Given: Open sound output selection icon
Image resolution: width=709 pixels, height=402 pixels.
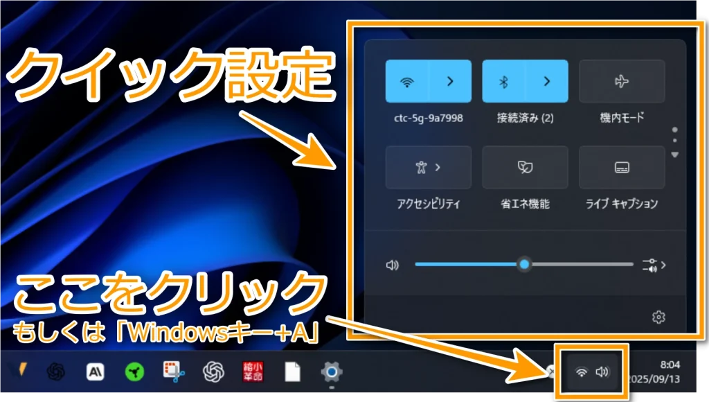Looking at the screenshot, I should [654, 265].
